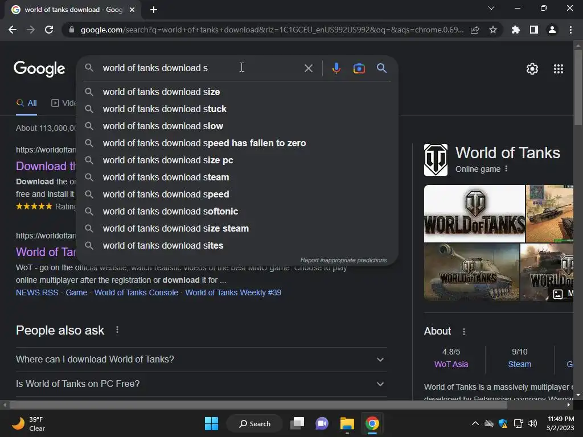This screenshot has width=583, height=437.
Task: Open the tank on grass thumbnail image
Action: point(471,272)
